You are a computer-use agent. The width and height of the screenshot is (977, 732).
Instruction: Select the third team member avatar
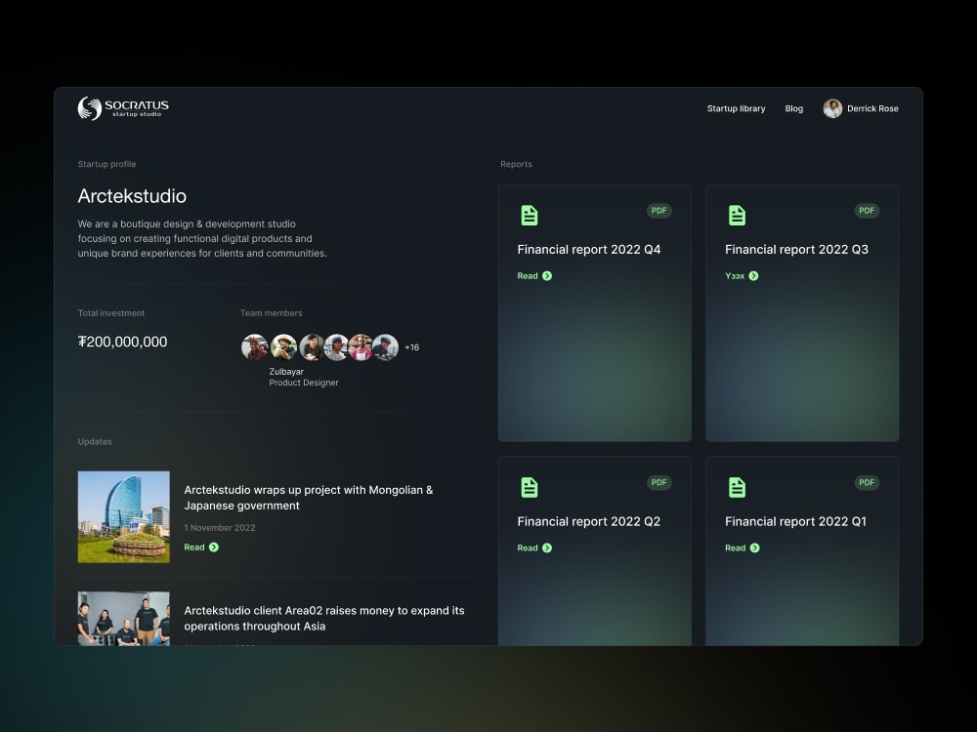[311, 347]
